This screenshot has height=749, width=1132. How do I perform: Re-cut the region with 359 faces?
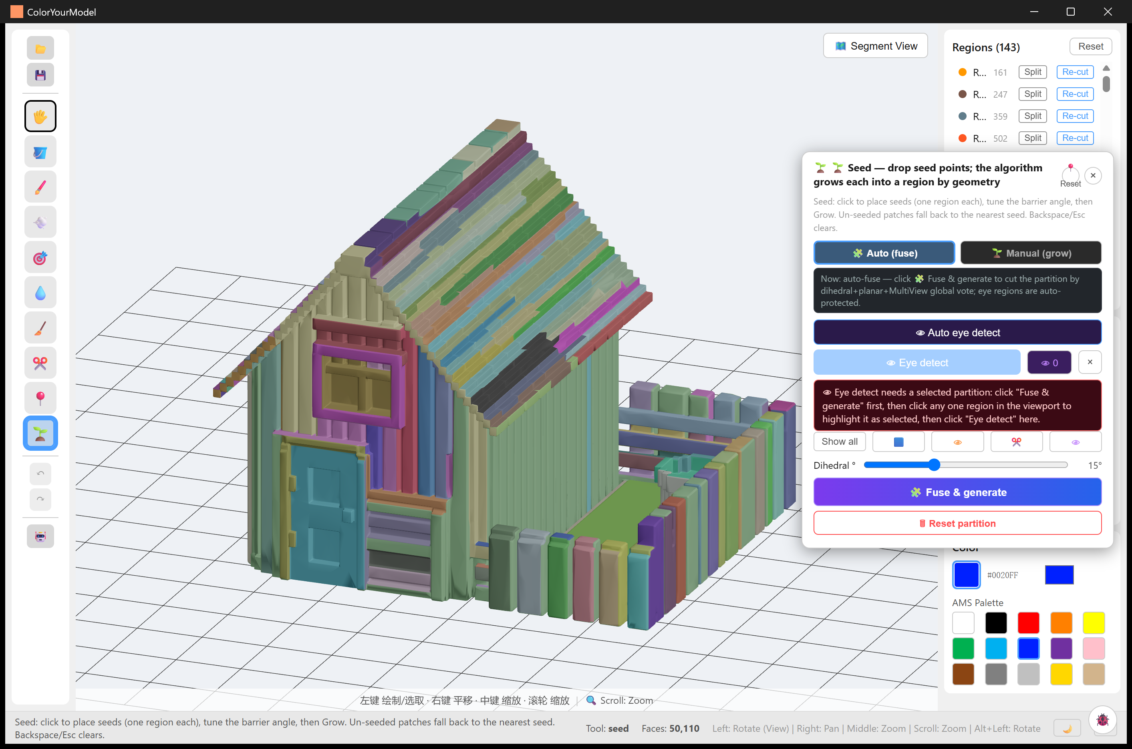1075,116
